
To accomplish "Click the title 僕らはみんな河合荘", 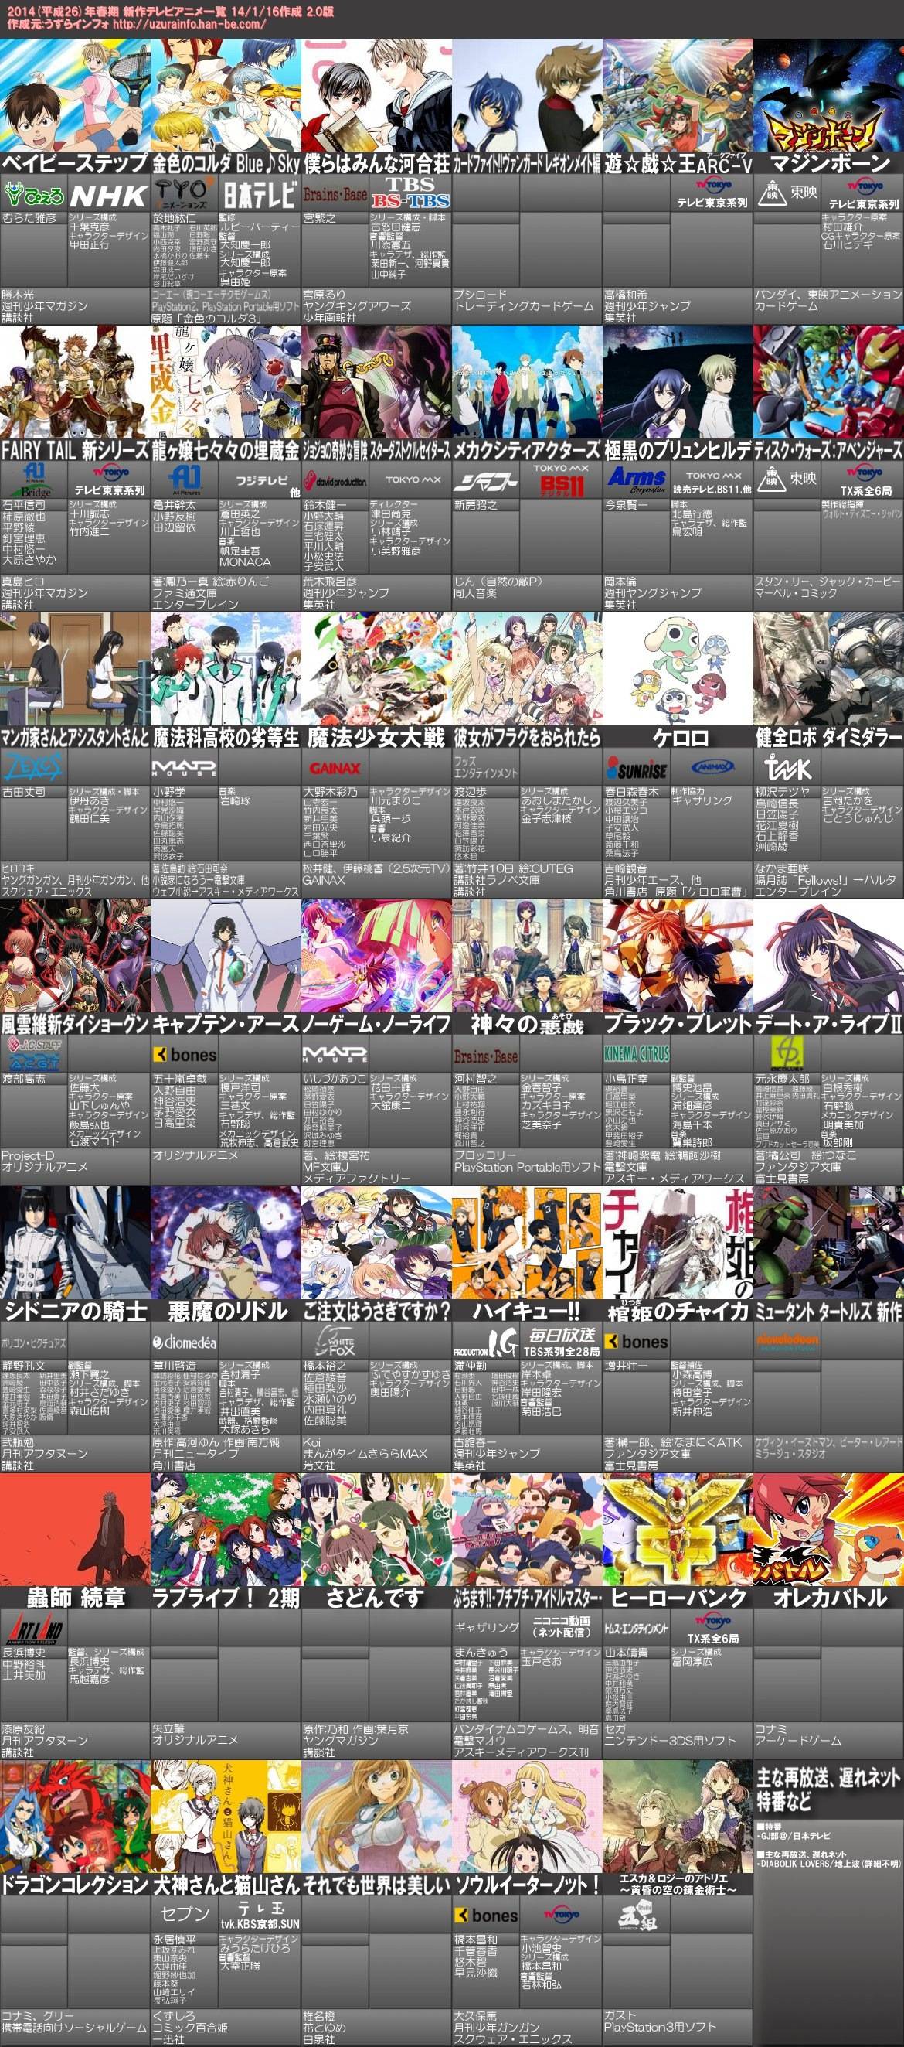I will point(376,164).
